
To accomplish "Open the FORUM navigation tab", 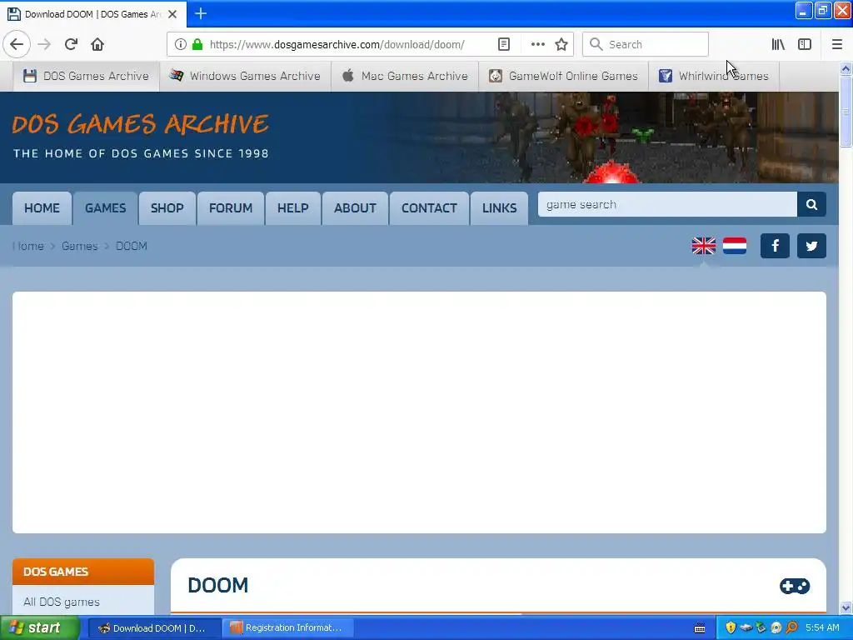I will point(231,207).
